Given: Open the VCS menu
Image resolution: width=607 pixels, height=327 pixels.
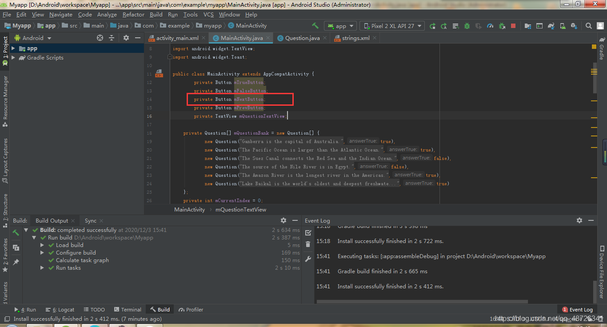Looking at the screenshot, I should tap(208, 15).
